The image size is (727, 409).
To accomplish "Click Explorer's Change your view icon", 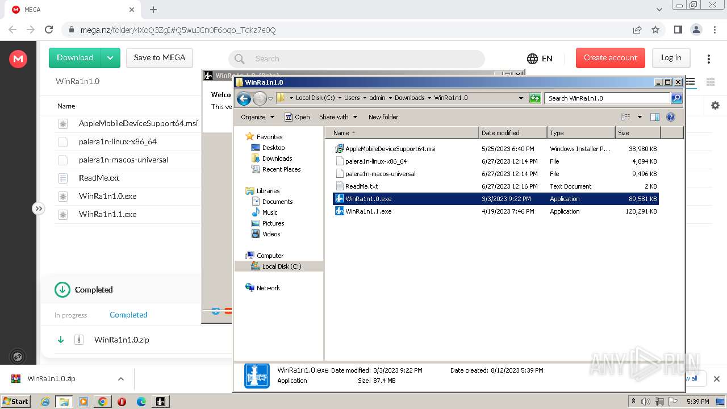I will (625, 117).
